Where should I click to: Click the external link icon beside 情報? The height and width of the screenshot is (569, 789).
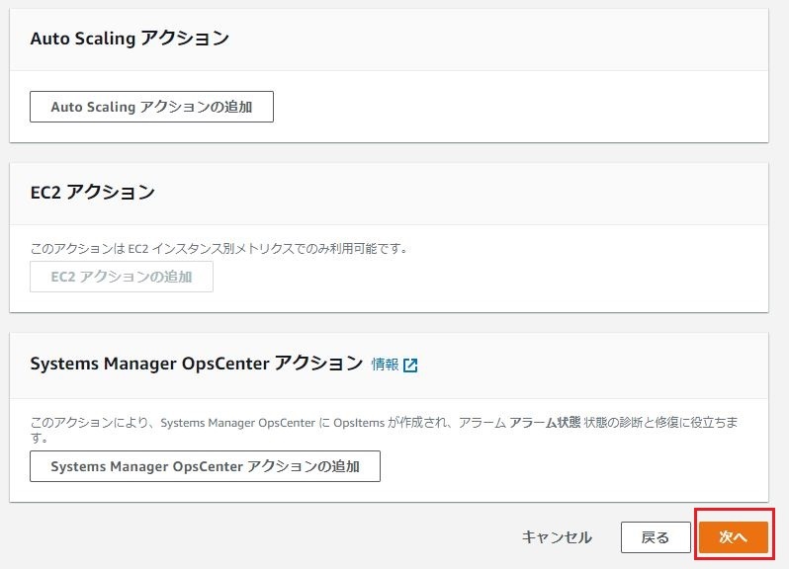[x=410, y=365]
